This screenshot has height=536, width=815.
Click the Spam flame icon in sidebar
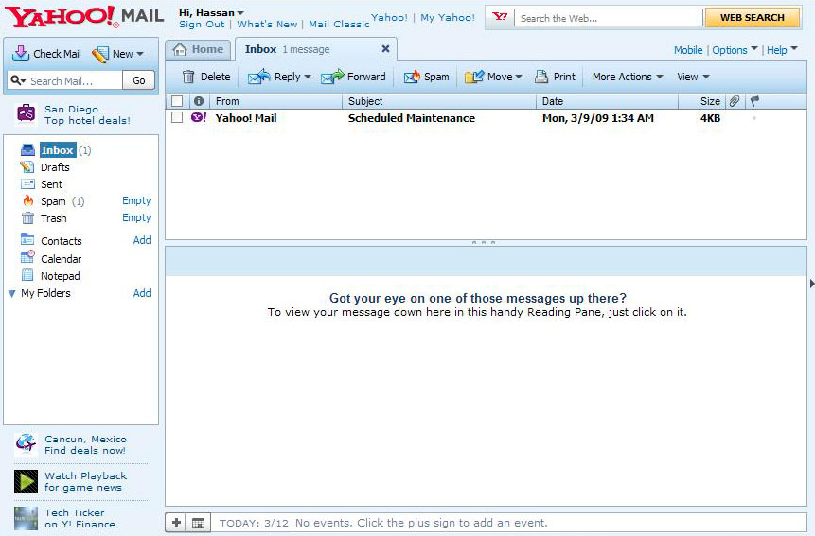[28, 200]
